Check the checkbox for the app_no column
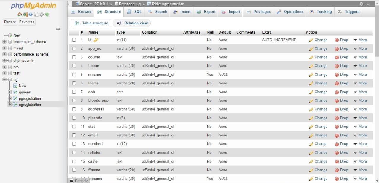379x183 pixels. (74, 48)
